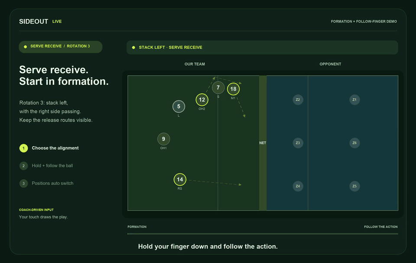Click the Serve Receive / Rotation 3 pill
This screenshot has height=263, width=416.
pos(61,47)
